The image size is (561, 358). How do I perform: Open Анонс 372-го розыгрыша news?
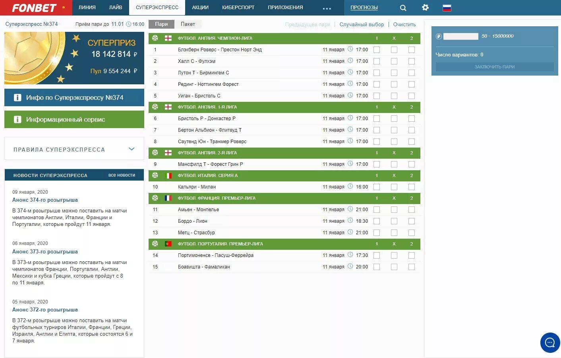click(x=45, y=310)
